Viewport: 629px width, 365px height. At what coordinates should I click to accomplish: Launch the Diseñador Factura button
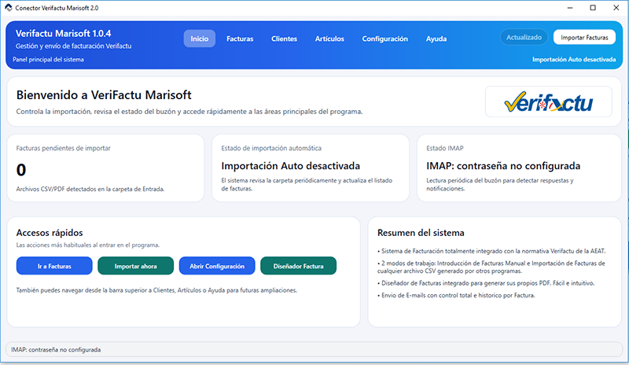[x=299, y=266]
